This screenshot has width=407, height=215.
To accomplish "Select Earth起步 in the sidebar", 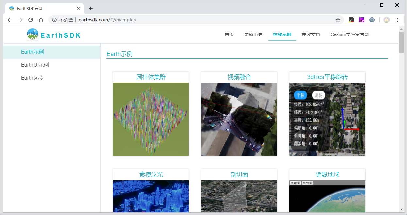I will tap(52, 78).
